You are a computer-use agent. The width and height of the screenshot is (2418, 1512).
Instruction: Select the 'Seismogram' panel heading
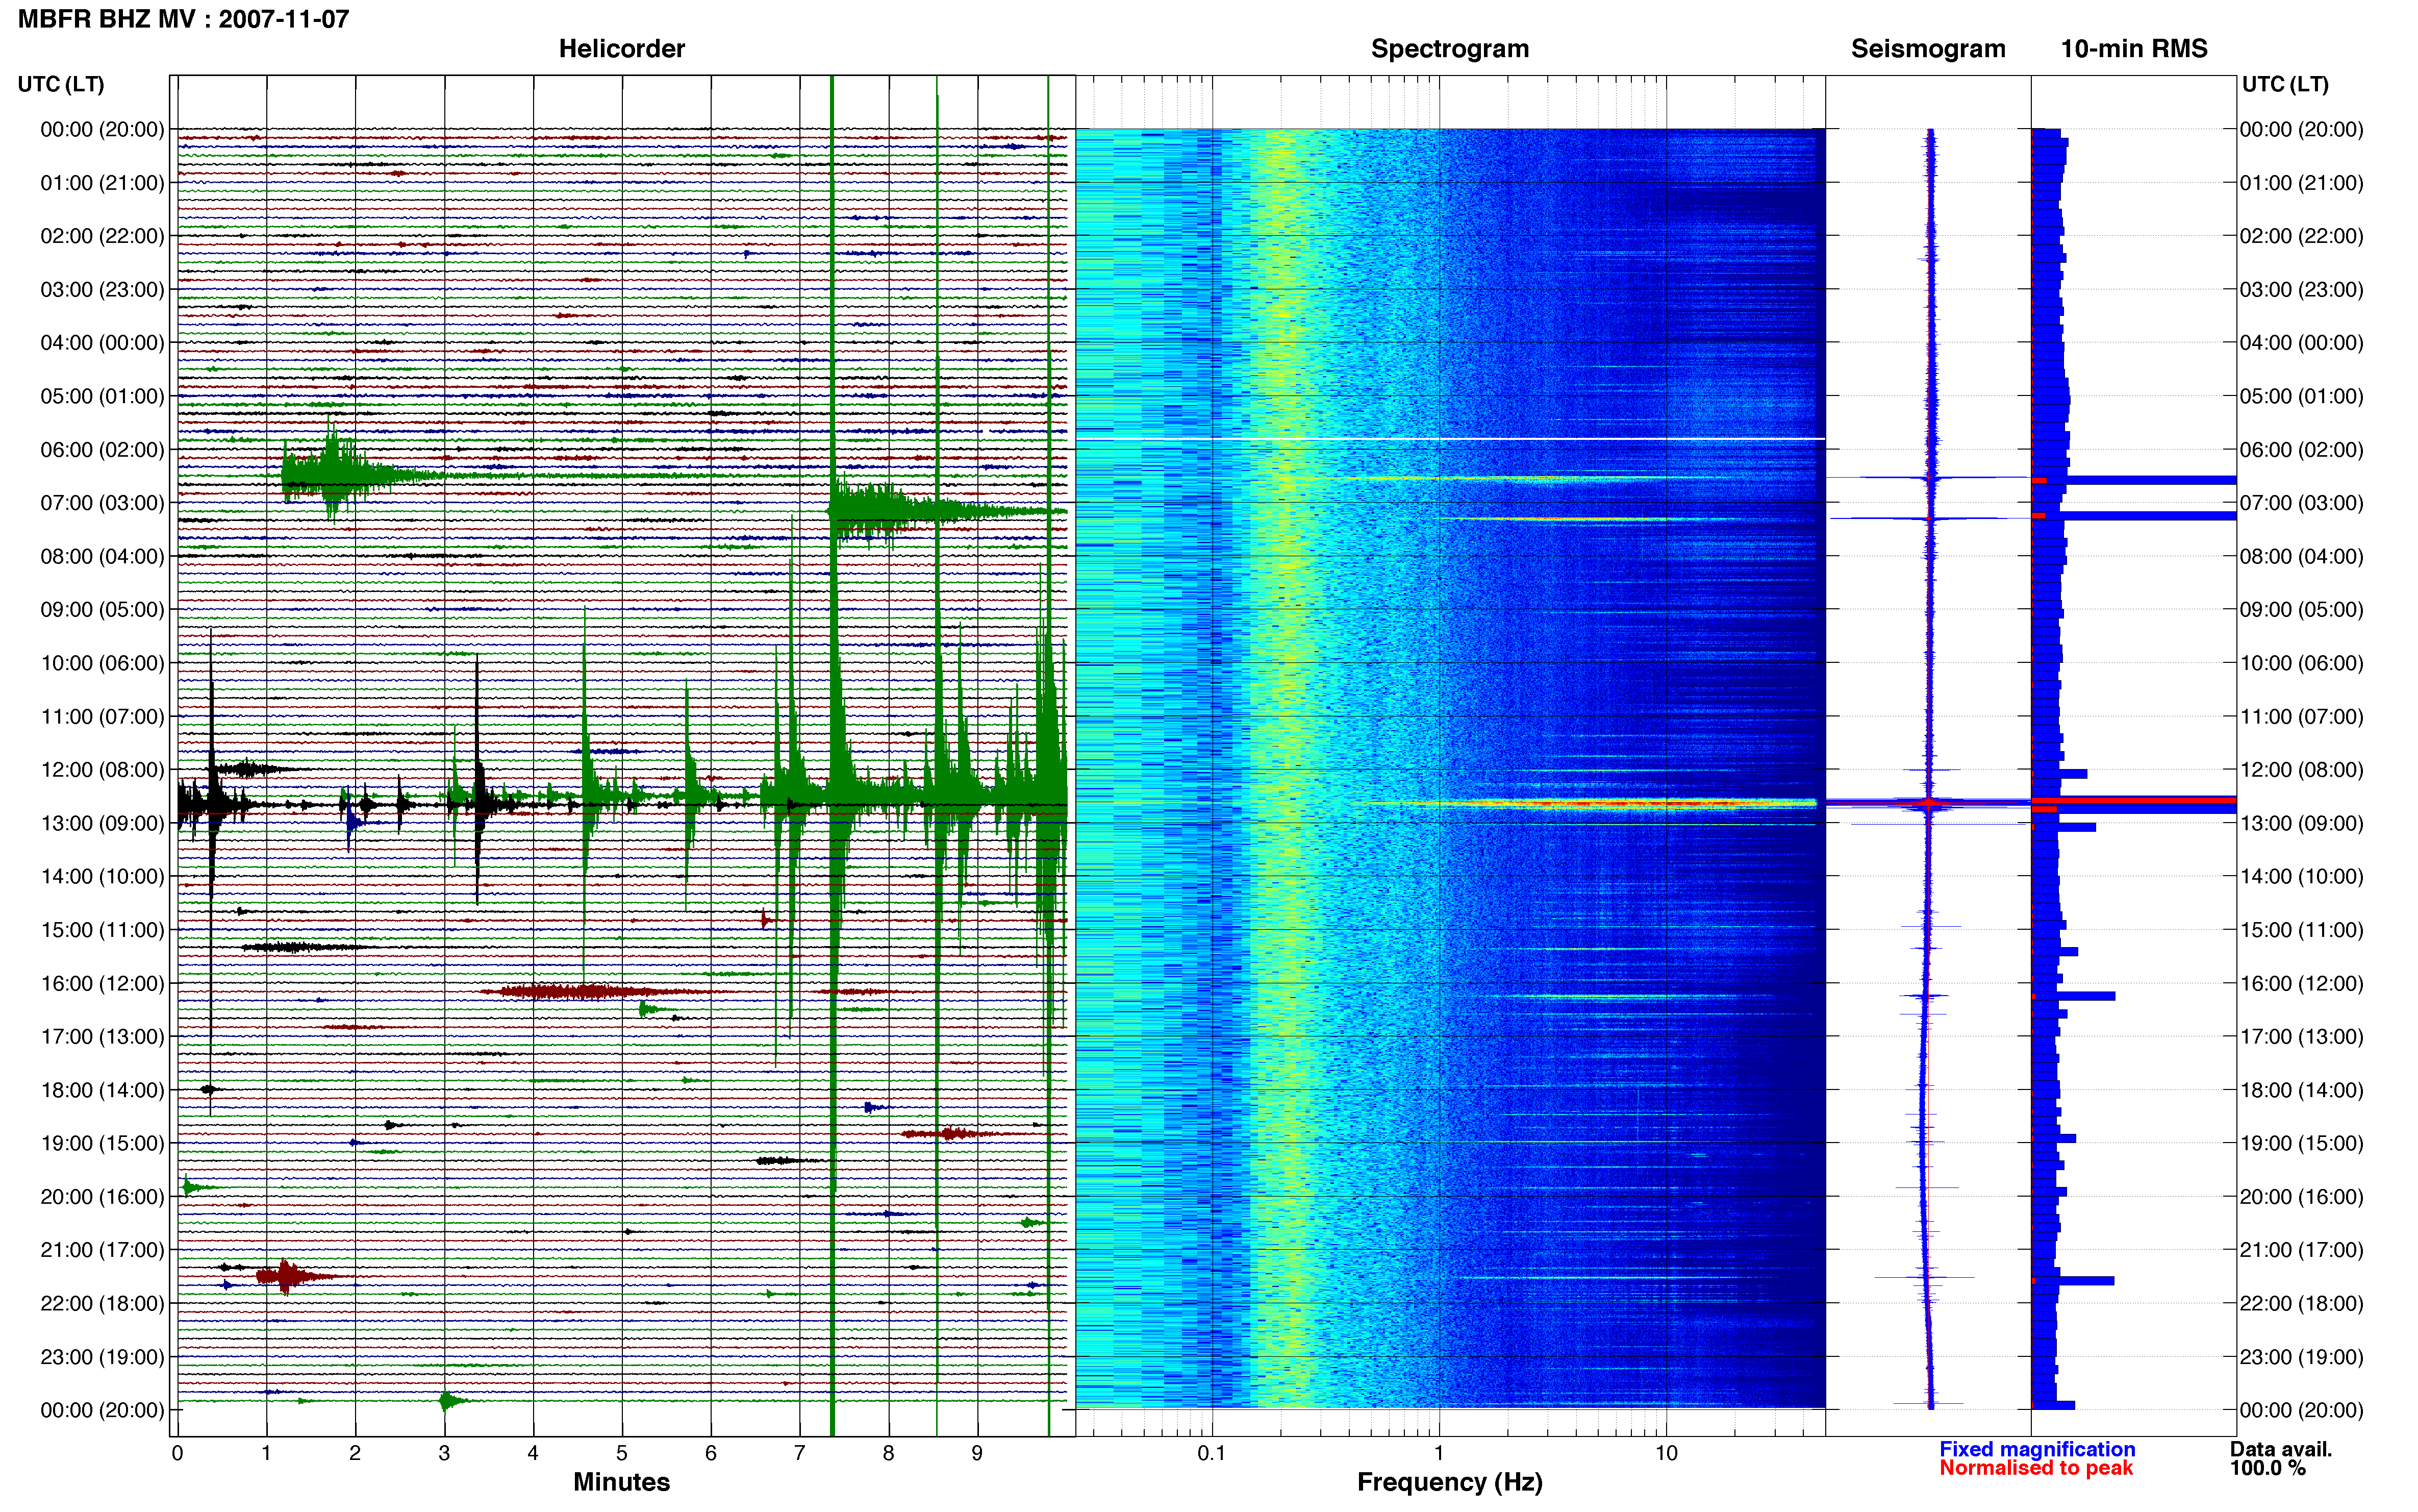[x=1927, y=49]
